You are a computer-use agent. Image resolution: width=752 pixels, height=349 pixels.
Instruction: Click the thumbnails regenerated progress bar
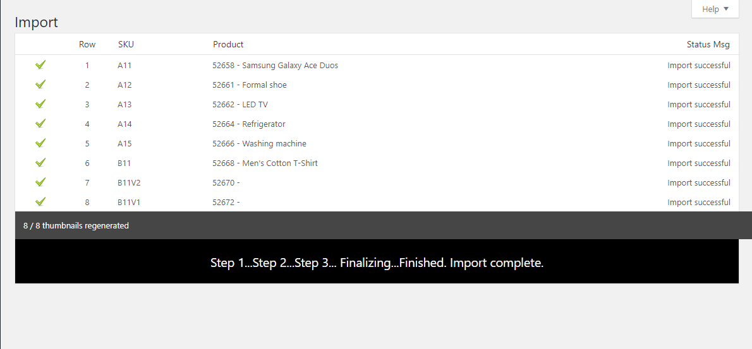(x=383, y=225)
